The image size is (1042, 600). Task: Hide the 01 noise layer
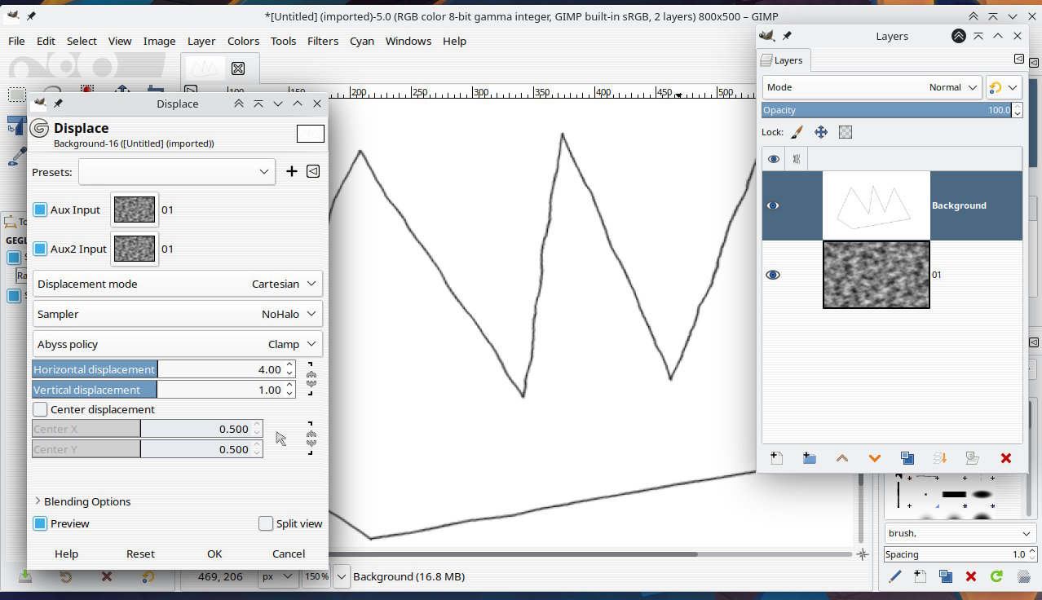pyautogui.click(x=773, y=275)
